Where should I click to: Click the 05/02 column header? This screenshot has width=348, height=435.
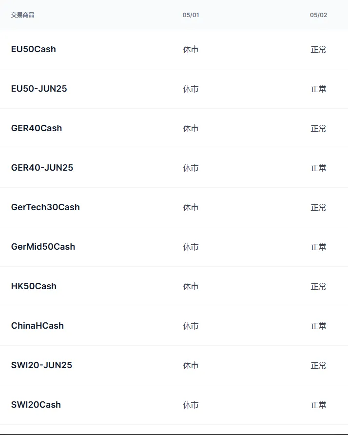(318, 15)
